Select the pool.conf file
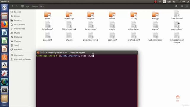Screen dimensions: 190x107 point(112,37)
